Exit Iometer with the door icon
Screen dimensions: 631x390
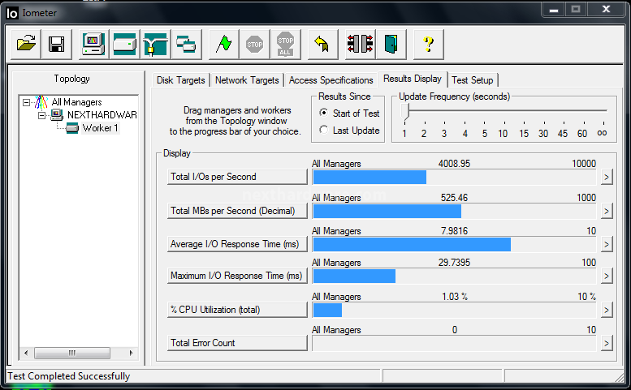391,44
